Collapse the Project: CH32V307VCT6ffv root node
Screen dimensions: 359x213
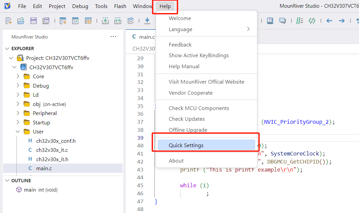tap(11, 58)
